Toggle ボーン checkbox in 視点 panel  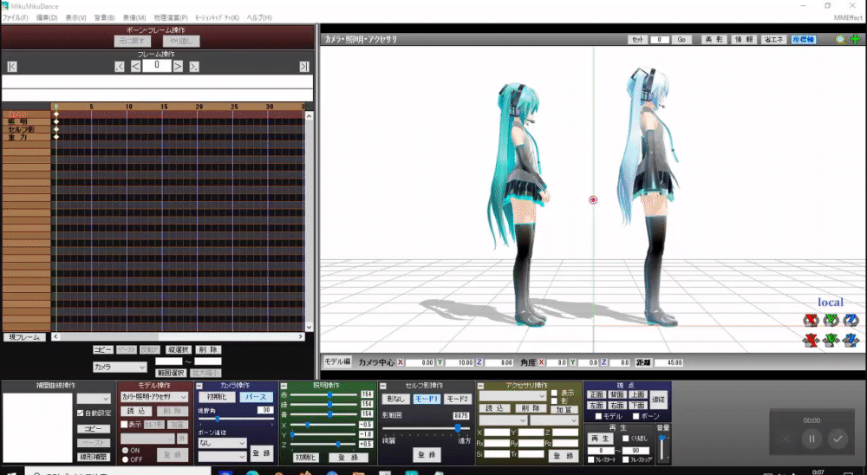tap(636, 416)
